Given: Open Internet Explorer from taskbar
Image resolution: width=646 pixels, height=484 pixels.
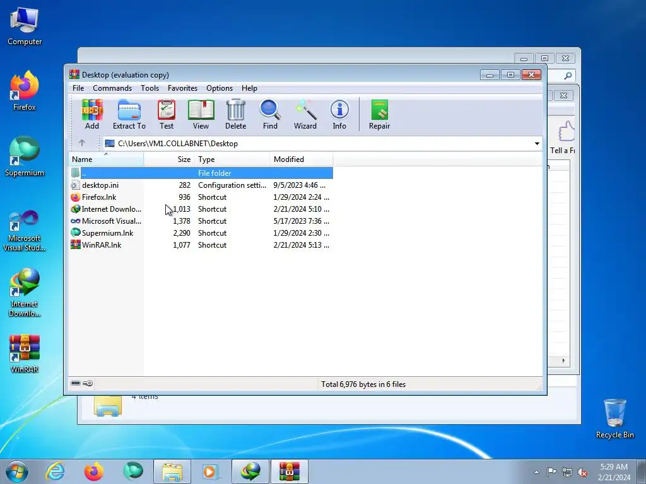Looking at the screenshot, I should coord(56,471).
